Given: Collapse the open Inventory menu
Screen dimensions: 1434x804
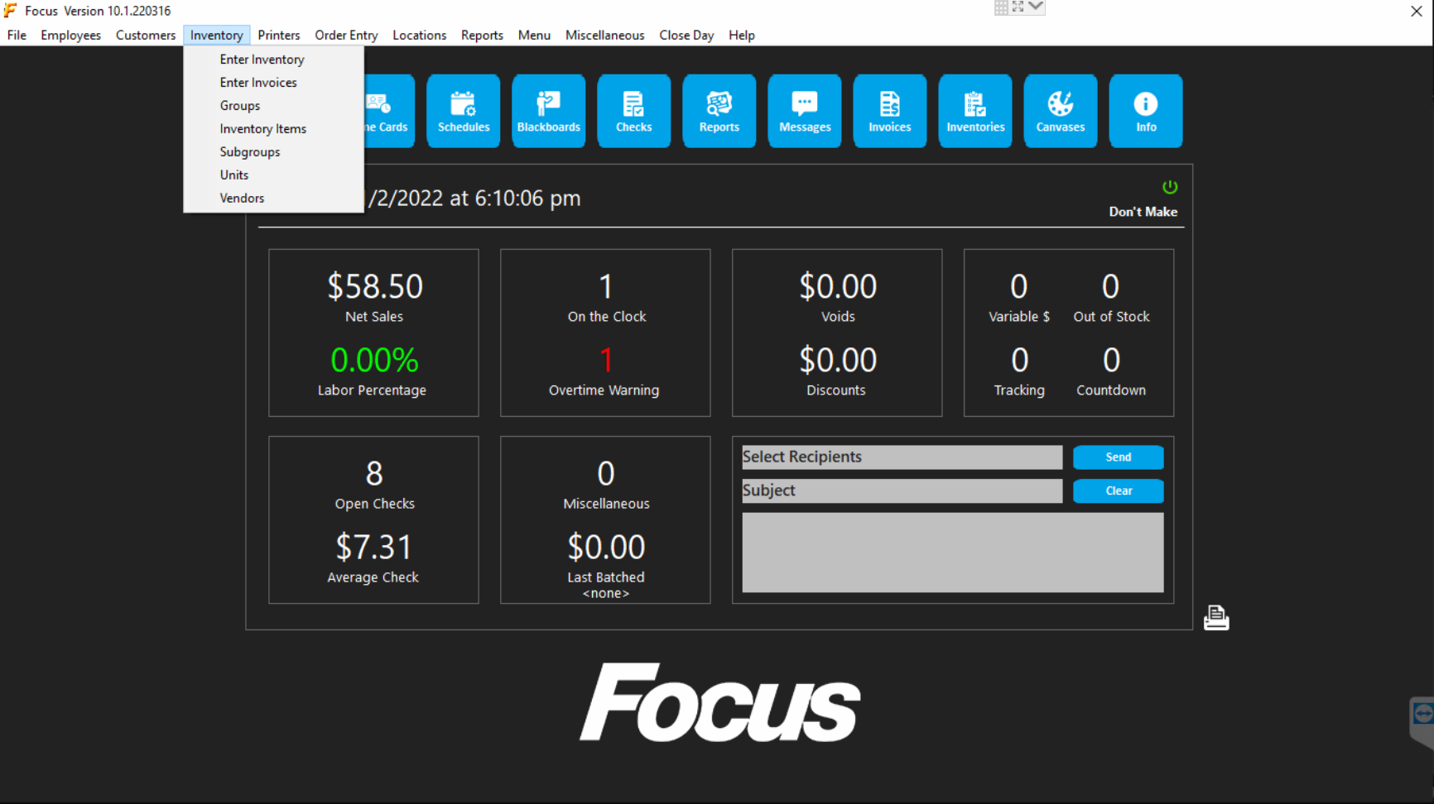Looking at the screenshot, I should click(216, 35).
